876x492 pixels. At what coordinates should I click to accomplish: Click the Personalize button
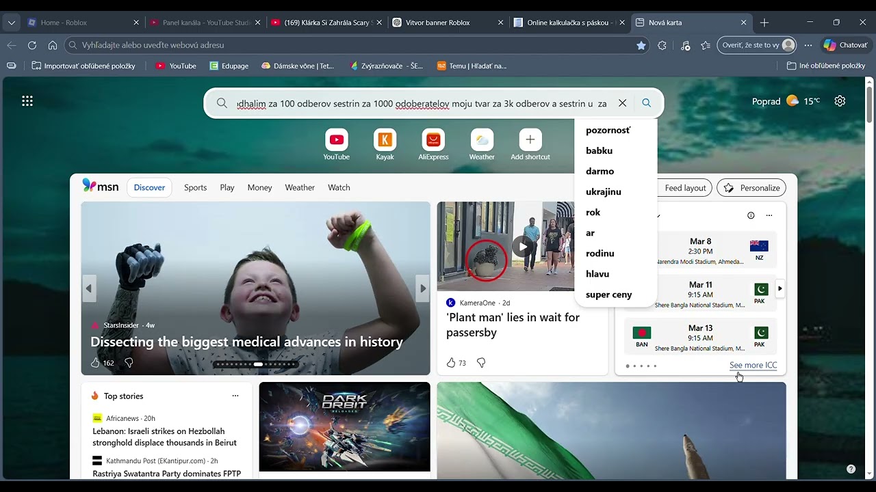[x=751, y=188]
